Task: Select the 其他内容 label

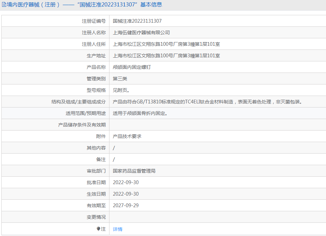Action: tap(96, 148)
